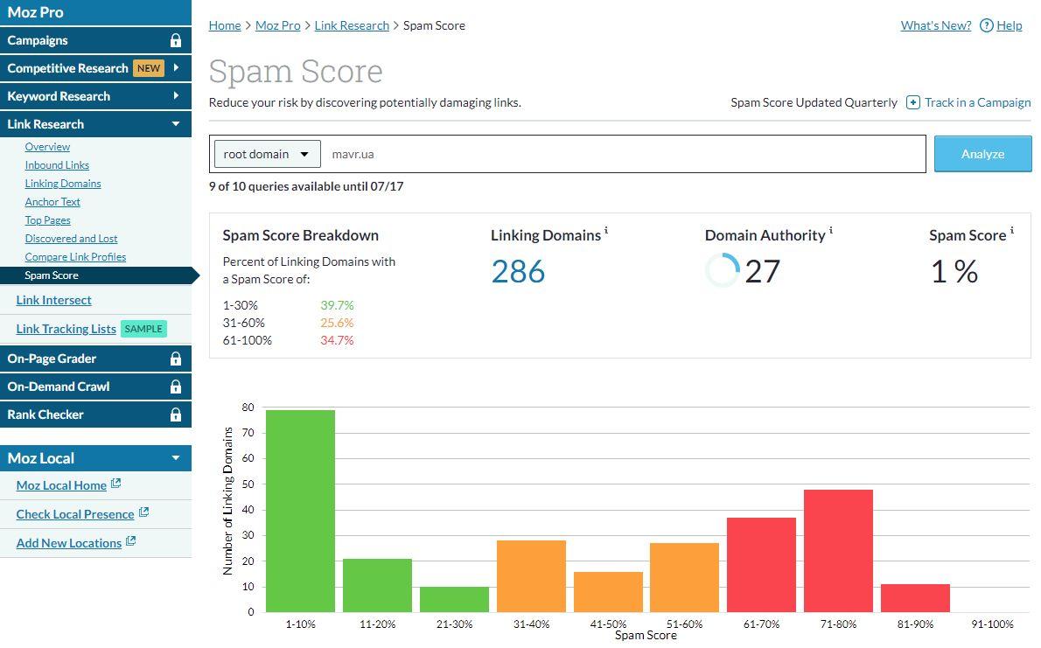Click the red 61-70% chart bar
This screenshot has width=1041, height=648.
761,565
